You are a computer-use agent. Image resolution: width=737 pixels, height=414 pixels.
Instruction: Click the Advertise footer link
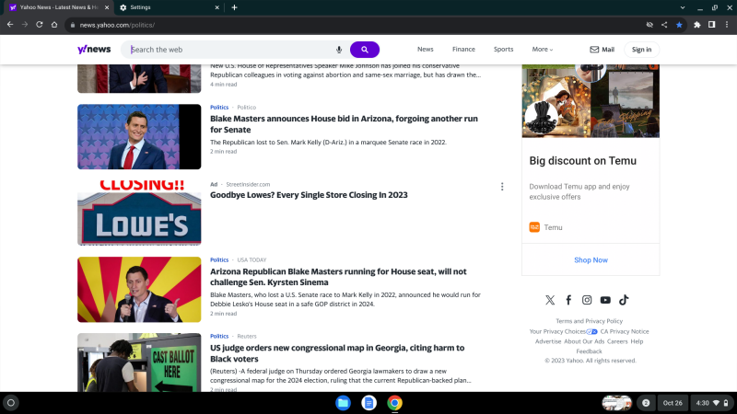click(548, 341)
